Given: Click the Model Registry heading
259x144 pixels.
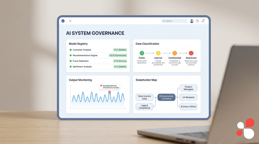Looking at the screenshot, I should (x=78, y=44).
